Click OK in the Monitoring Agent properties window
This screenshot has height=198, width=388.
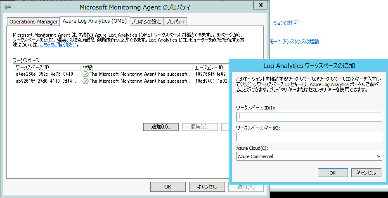(x=168, y=187)
